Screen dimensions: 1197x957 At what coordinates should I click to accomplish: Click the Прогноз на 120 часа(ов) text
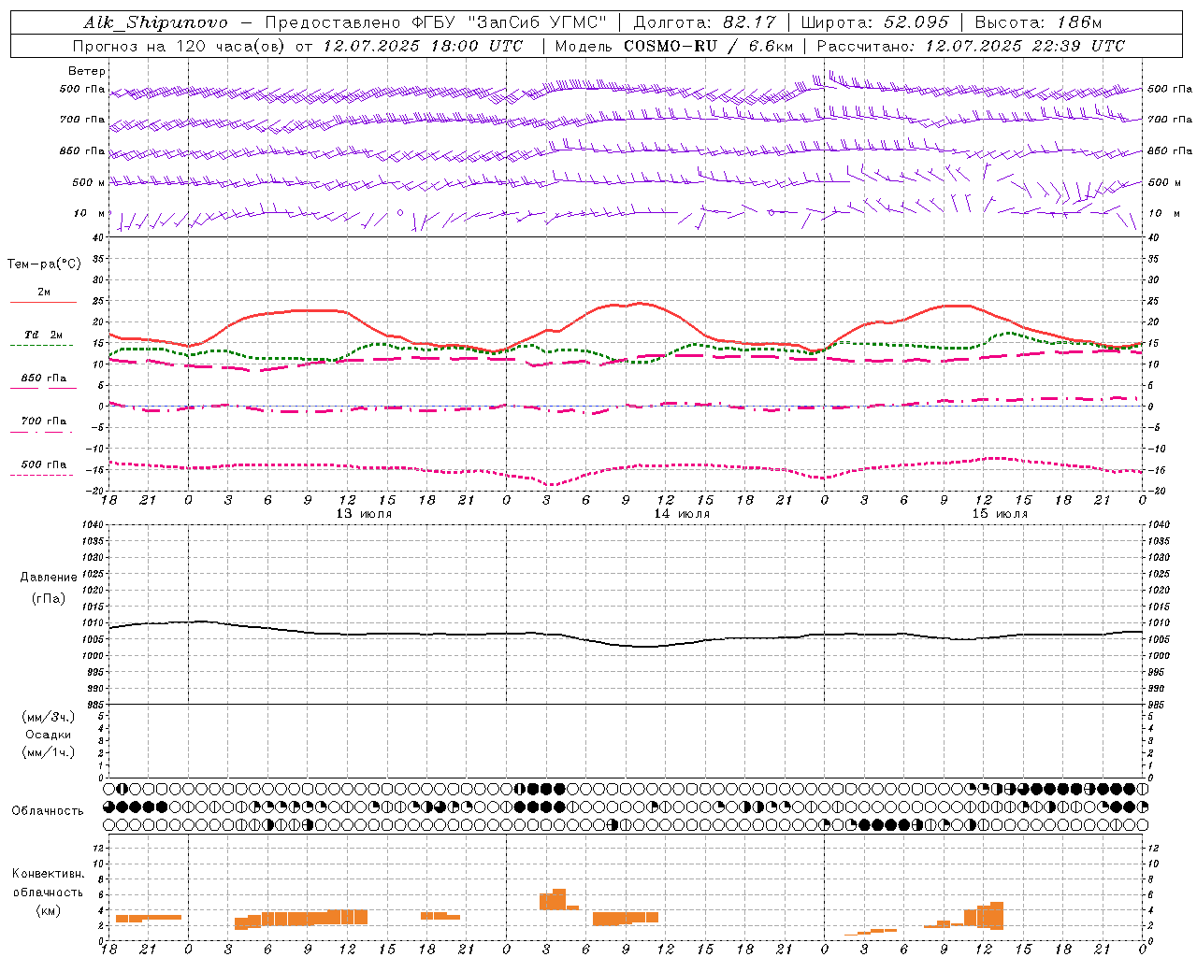[x=180, y=46]
